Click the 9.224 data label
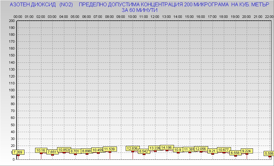Viewport: 274px width, 166px height. 247,151
